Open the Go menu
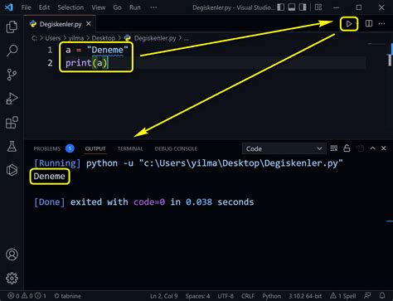 117,7
